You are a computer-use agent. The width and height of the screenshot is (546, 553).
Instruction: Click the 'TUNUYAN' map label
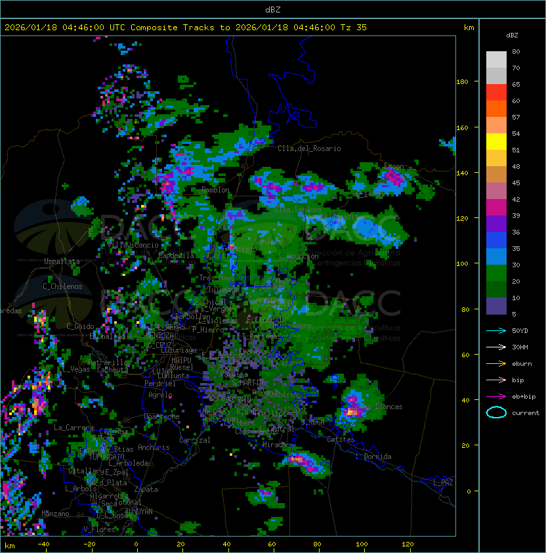[x=139, y=511]
